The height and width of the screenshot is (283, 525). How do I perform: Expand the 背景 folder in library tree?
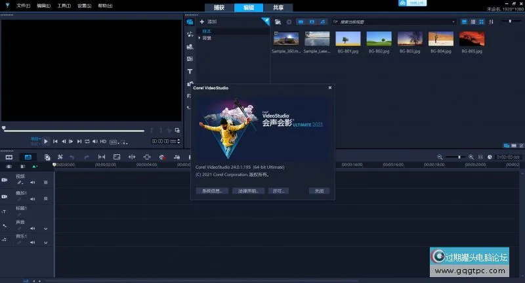pyautogui.click(x=199, y=38)
